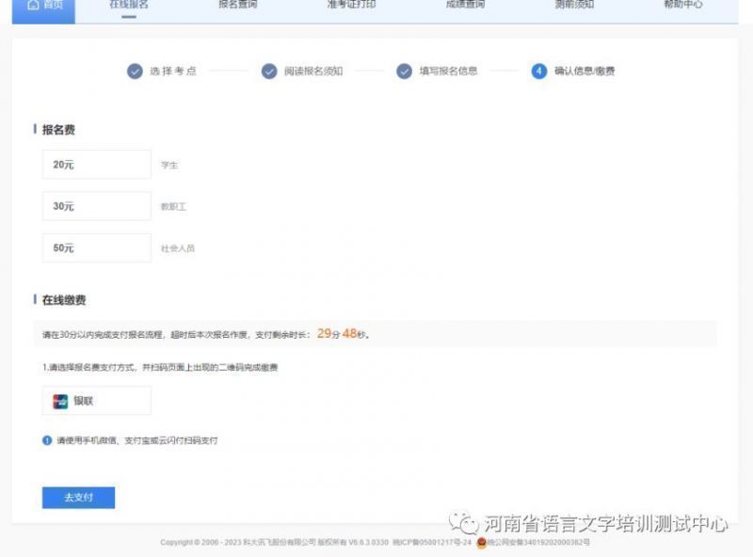Click the checkmark icon on 选择考点 step
The image size is (753, 557).
point(131,70)
